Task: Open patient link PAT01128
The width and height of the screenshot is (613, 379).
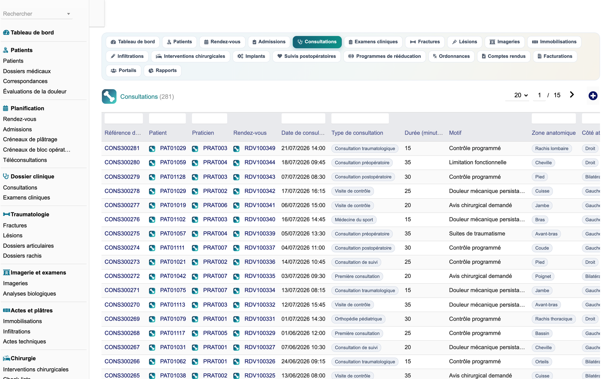Action: 173,177
